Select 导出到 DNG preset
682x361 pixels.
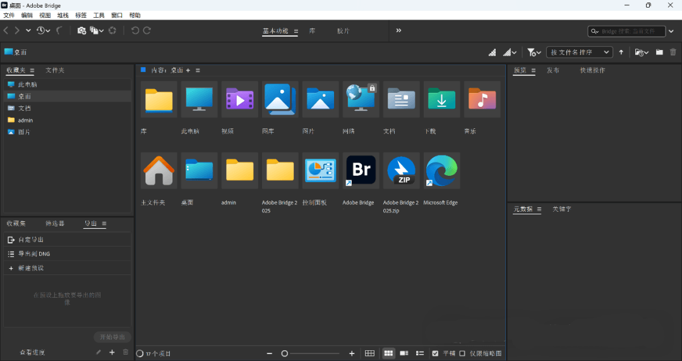coord(68,254)
